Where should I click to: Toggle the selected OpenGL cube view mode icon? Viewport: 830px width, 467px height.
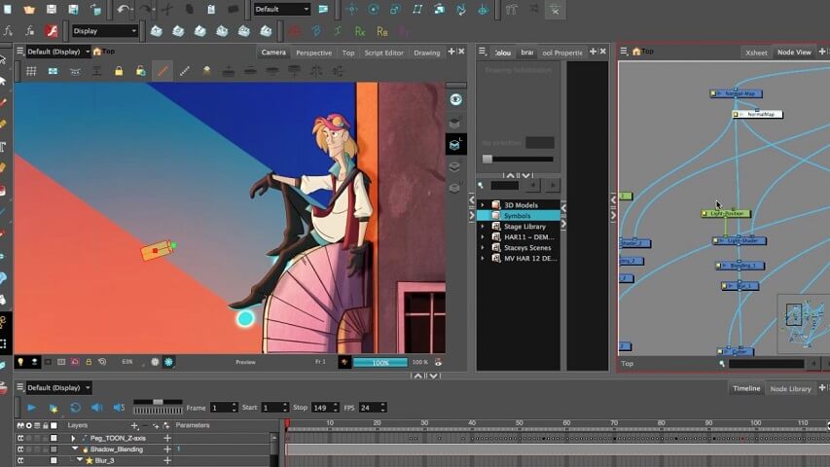[x=455, y=145]
